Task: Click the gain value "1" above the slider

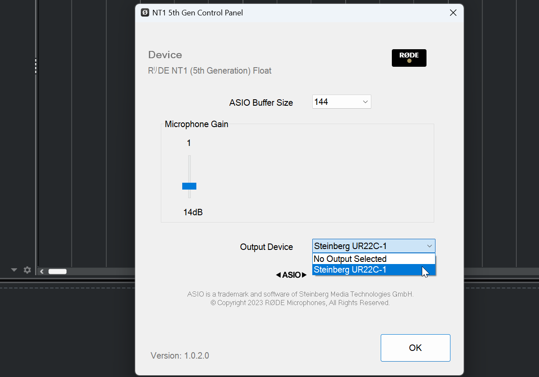Action: (x=189, y=143)
